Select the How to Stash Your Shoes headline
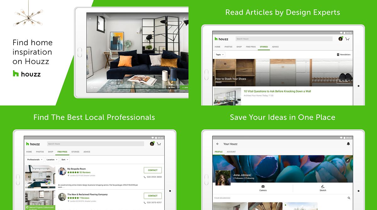The width and height of the screenshot is (377, 210). coord(231,79)
